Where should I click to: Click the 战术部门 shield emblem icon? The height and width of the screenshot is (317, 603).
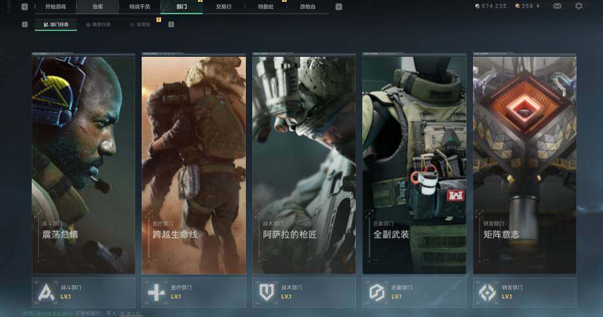[267, 293]
